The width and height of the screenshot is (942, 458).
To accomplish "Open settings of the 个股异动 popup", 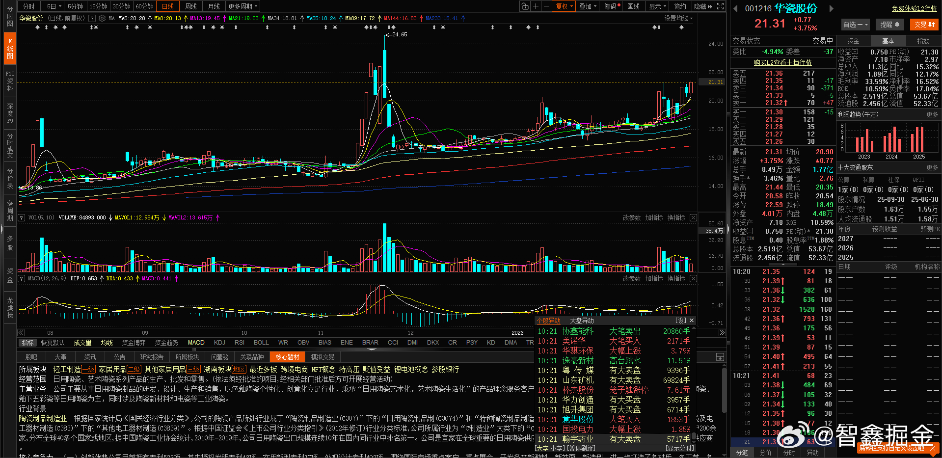I will click(681, 321).
